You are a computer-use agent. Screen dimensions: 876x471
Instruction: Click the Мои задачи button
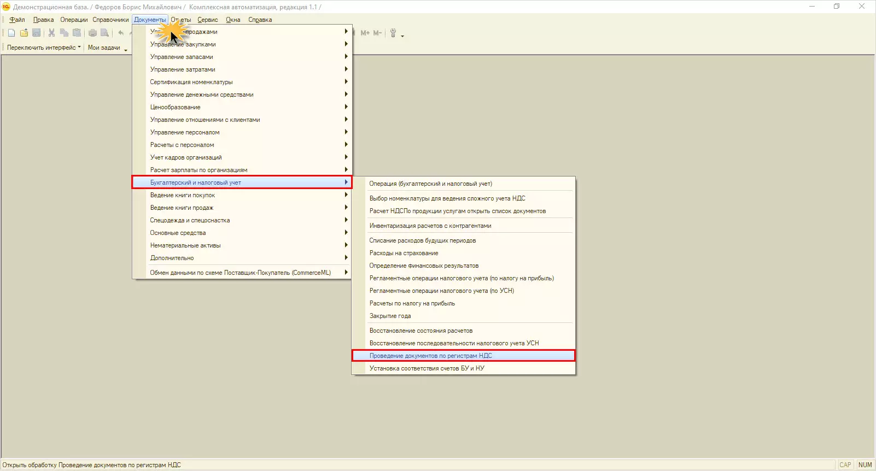[104, 48]
